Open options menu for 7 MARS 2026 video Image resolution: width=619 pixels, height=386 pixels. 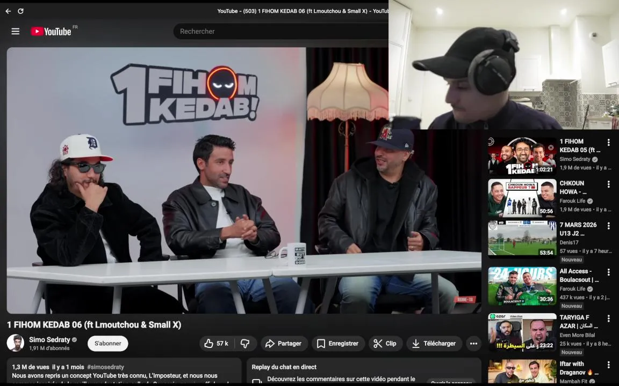pos(608,226)
